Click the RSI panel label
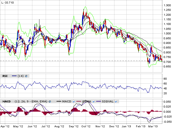This screenshot has height=130, width=174. (5, 76)
